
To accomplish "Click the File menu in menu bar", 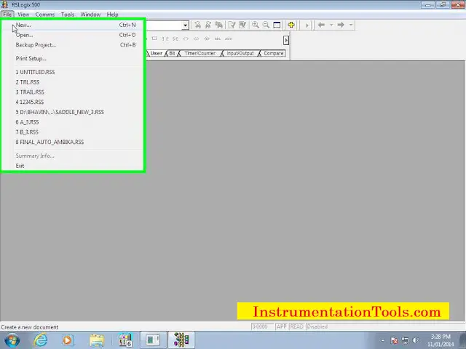I will tap(7, 15).
